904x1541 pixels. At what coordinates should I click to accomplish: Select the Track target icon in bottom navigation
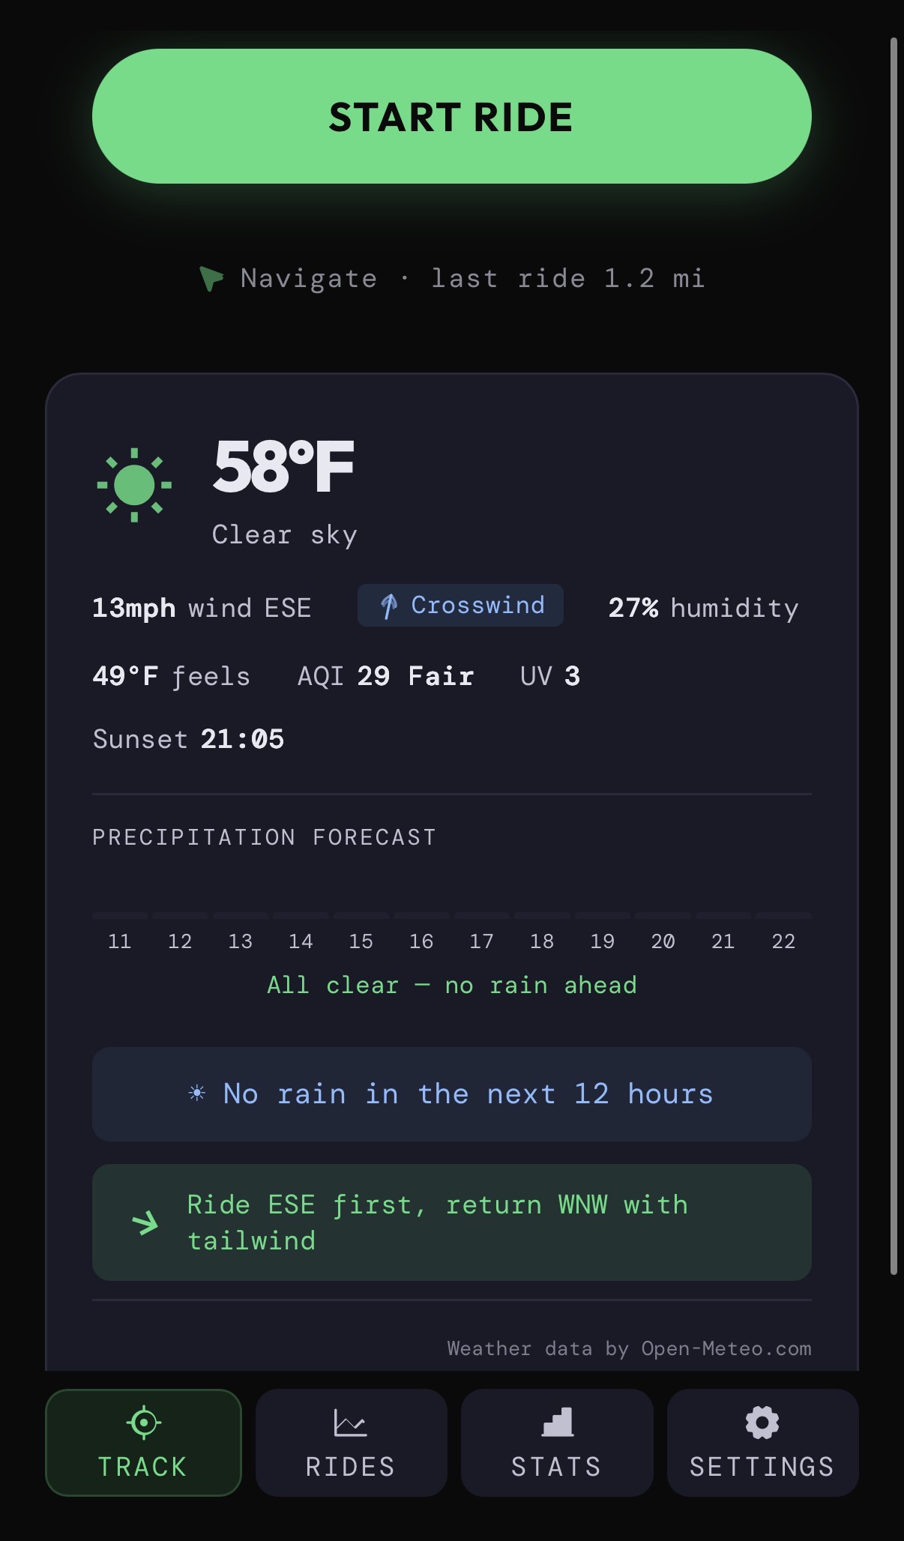(x=144, y=1421)
